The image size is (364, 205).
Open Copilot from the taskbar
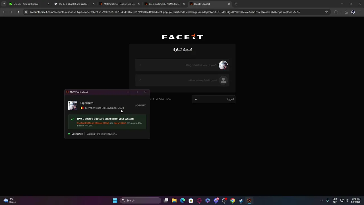pos(208,200)
